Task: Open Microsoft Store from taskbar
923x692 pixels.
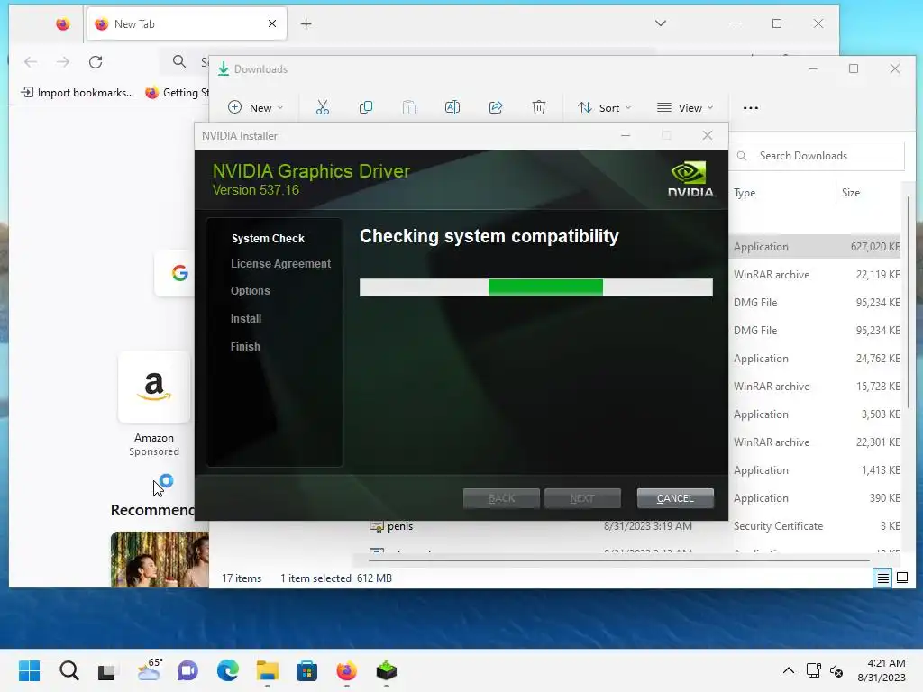Action: (306, 670)
